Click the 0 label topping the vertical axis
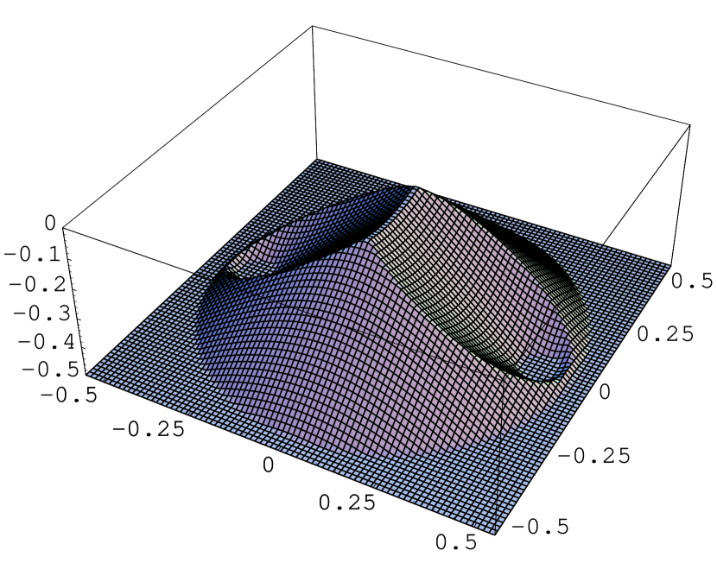717x582 pixels. click(50, 223)
